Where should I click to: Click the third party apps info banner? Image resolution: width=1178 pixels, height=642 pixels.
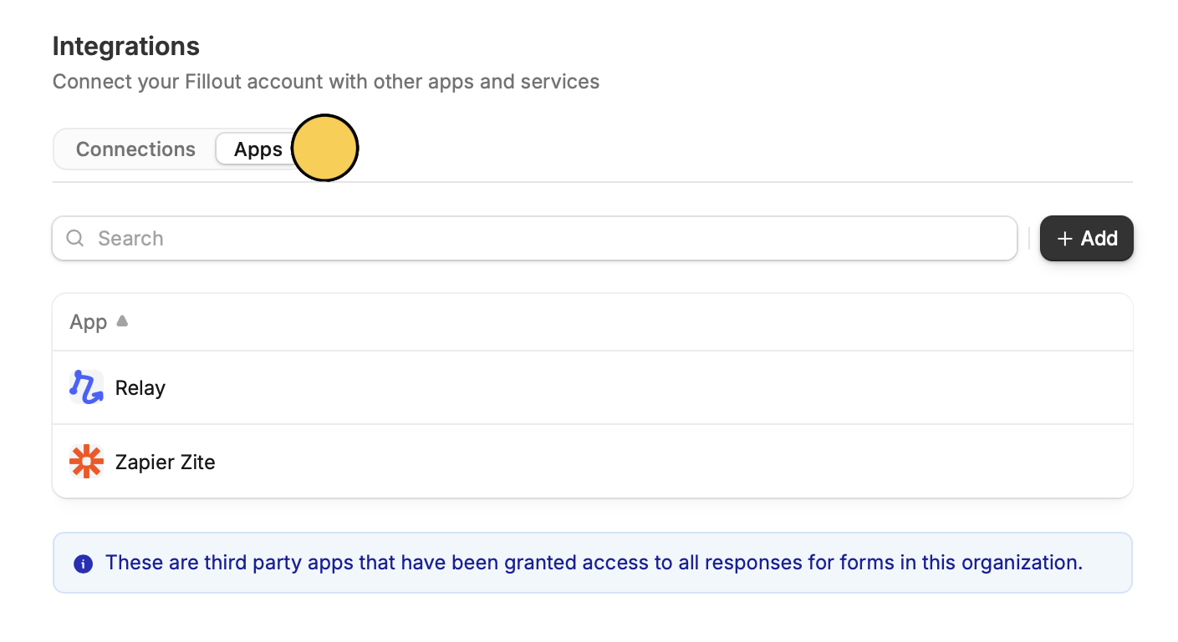tap(593, 563)
